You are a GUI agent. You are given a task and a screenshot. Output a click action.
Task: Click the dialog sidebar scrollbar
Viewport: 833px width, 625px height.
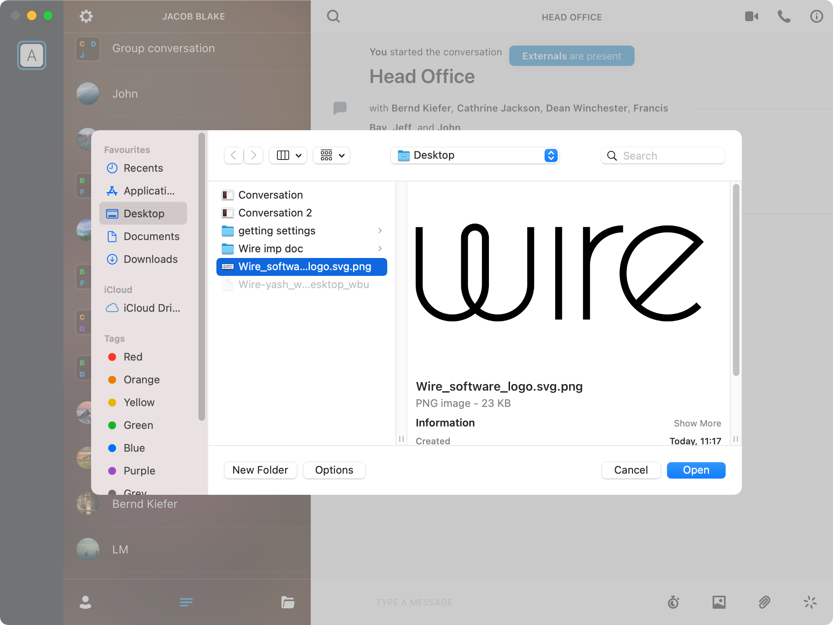(x=201, y=277)
